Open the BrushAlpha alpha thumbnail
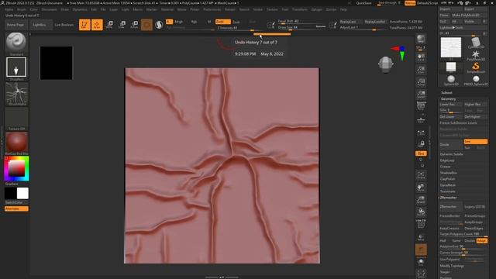Image resolution: width=496 pixels, height=279 pixels. pyautogui.click(x=16, y=93)
